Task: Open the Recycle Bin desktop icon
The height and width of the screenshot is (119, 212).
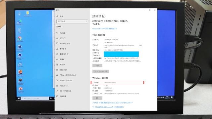Action: [20, 30]
